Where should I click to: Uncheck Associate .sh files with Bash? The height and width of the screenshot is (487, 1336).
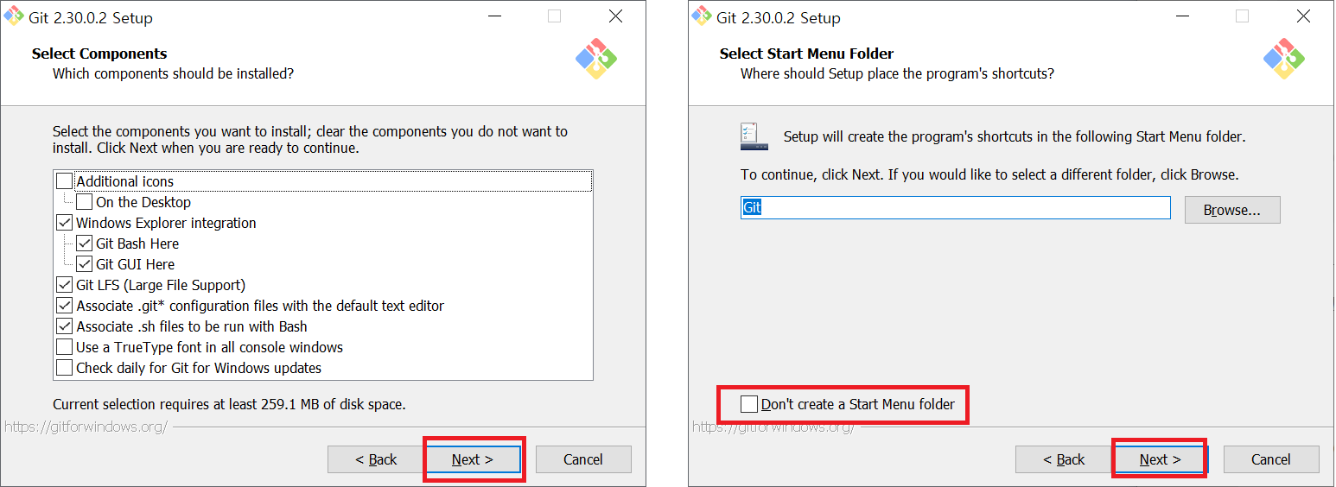click(x=65, y=326)
